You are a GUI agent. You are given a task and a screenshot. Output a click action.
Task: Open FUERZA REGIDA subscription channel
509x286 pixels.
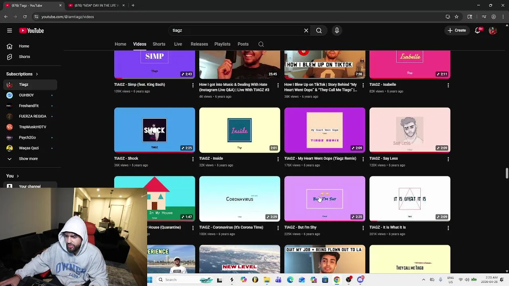(x=30, y=116)
